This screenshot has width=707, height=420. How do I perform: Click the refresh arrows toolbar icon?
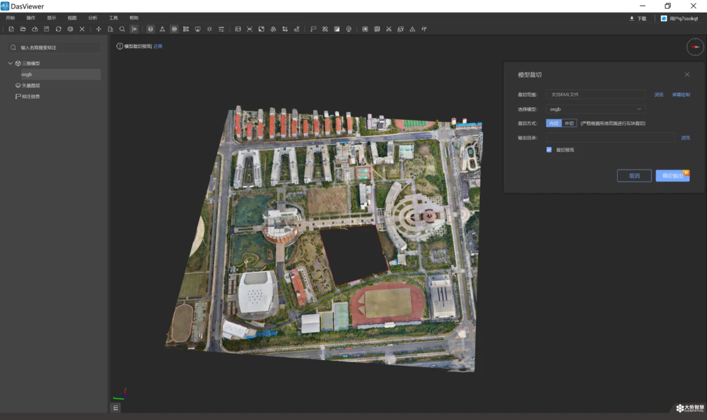[x=58, y=29]
